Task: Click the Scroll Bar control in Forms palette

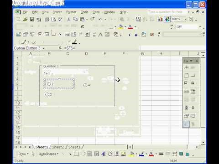Action: coord(186,108)
